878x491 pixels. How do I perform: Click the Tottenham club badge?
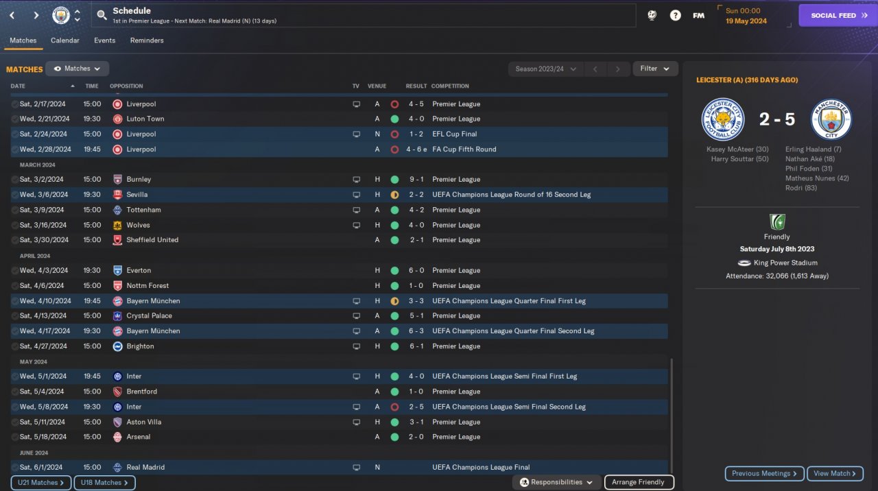tap(117, 210)
